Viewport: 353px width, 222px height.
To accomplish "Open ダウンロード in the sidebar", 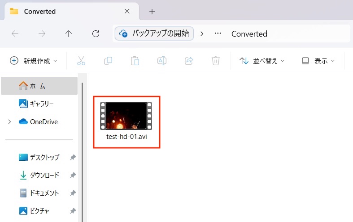I will (44, 175).
